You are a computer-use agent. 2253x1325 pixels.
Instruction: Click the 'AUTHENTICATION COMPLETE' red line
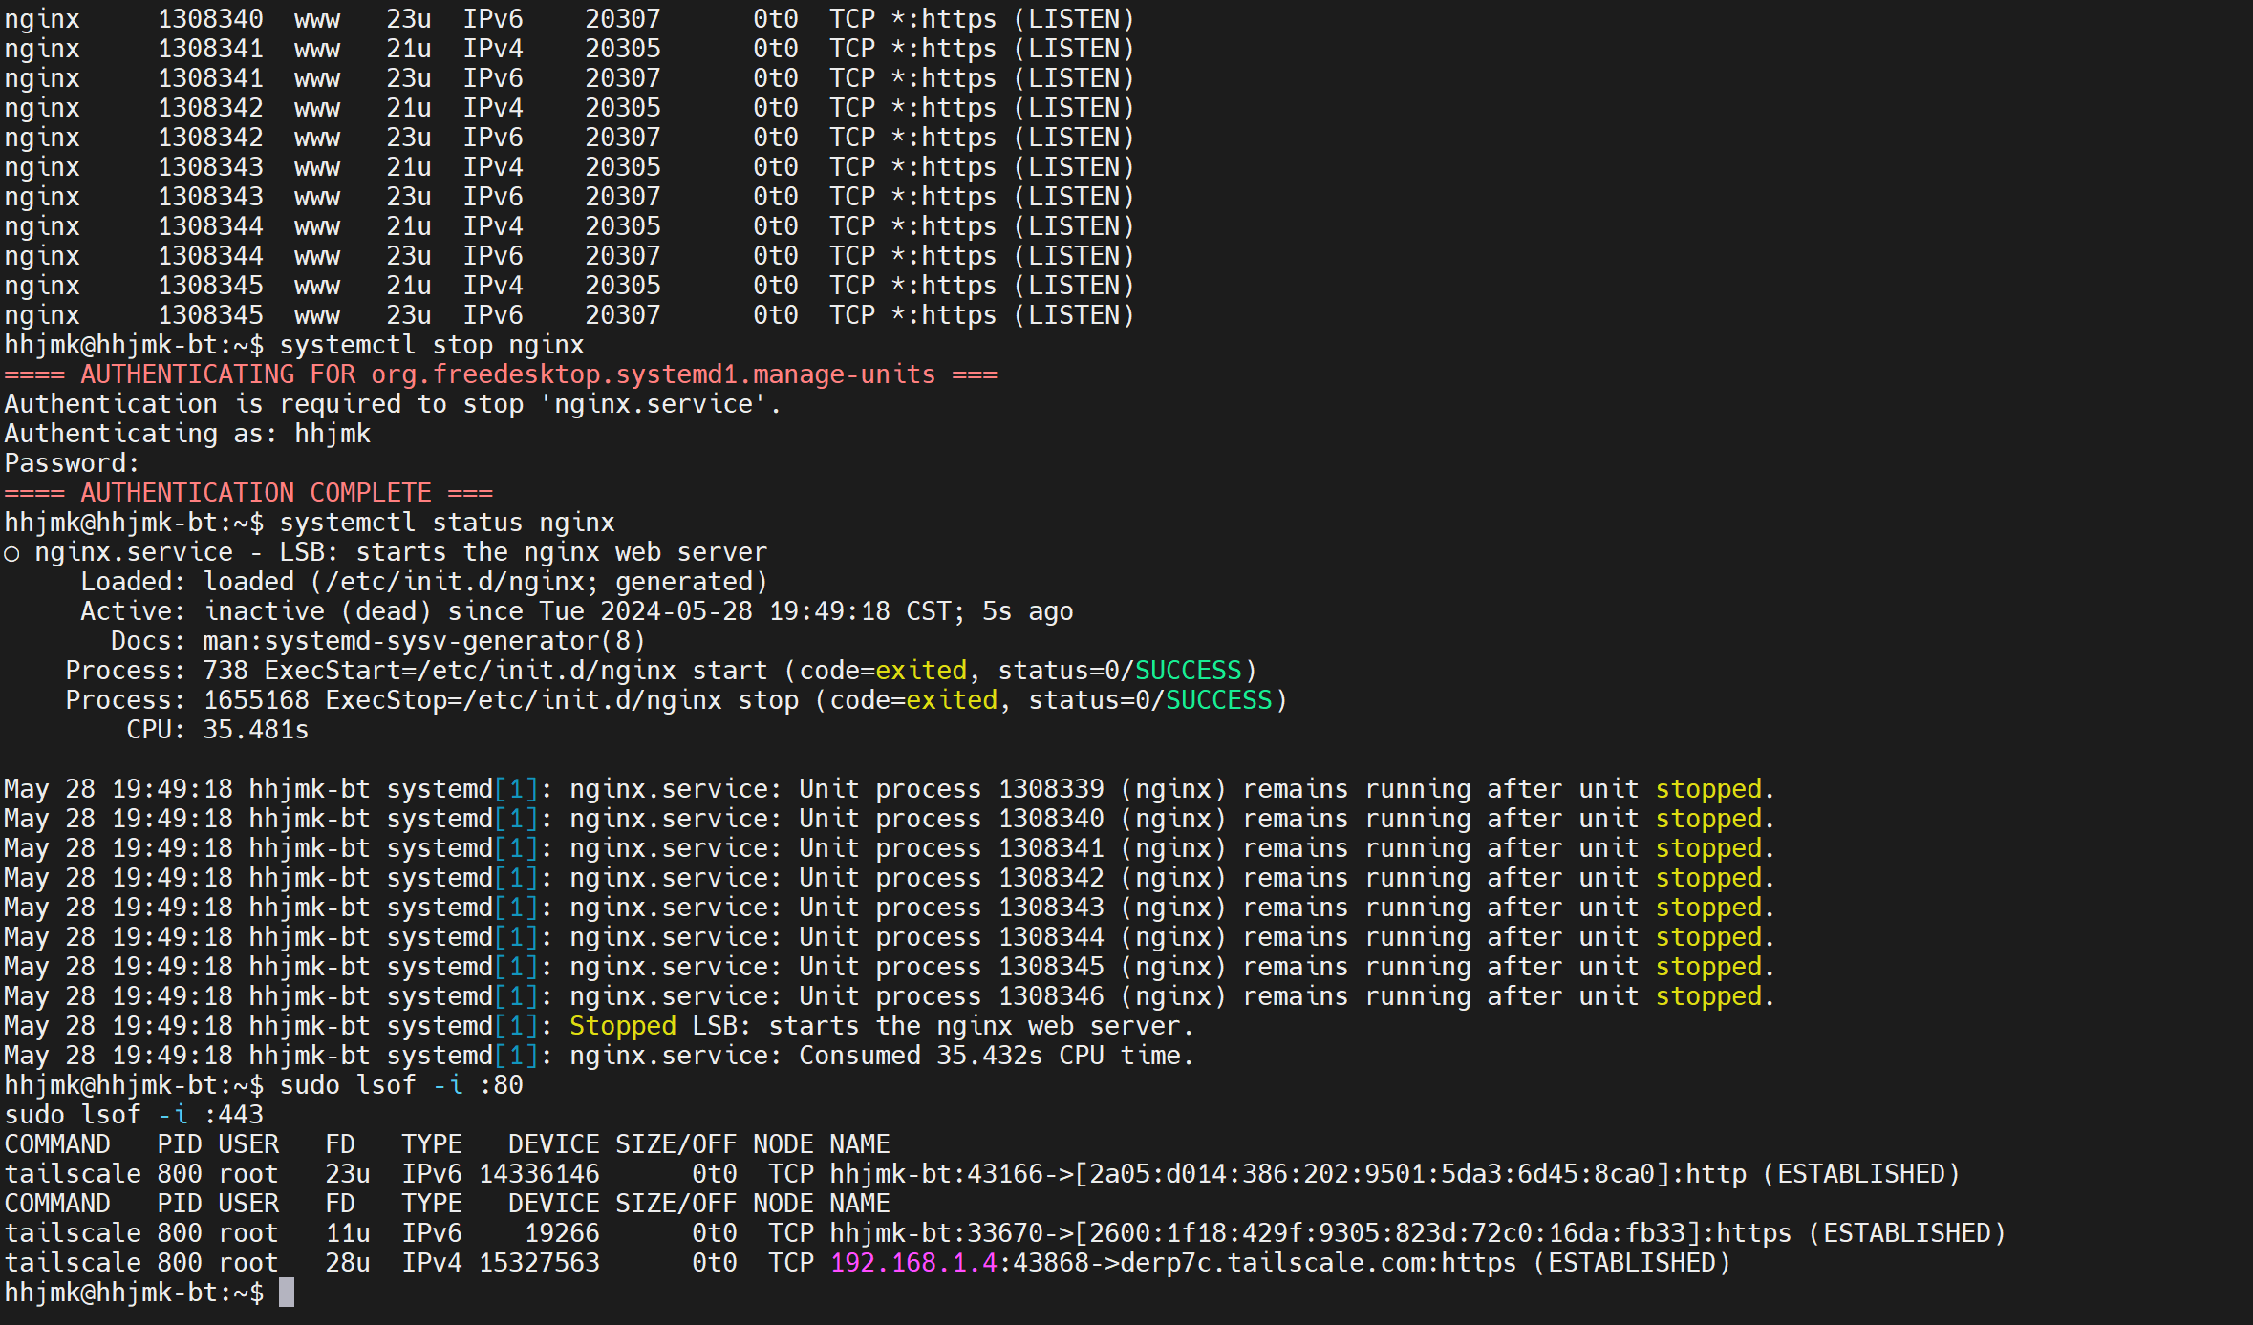click(x=248, y=493)
